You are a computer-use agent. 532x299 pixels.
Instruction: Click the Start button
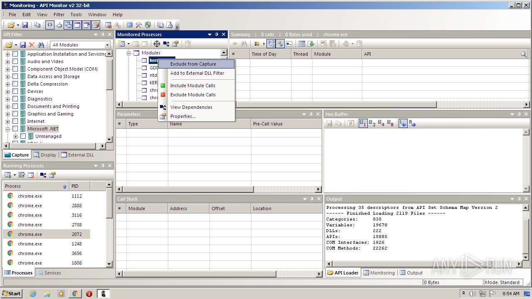pyautogui.click(x=12, y=294)
